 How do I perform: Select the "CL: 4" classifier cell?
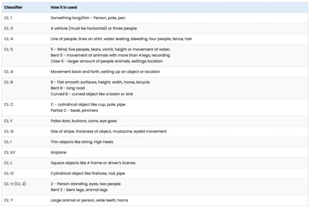(x=8, y=38)
